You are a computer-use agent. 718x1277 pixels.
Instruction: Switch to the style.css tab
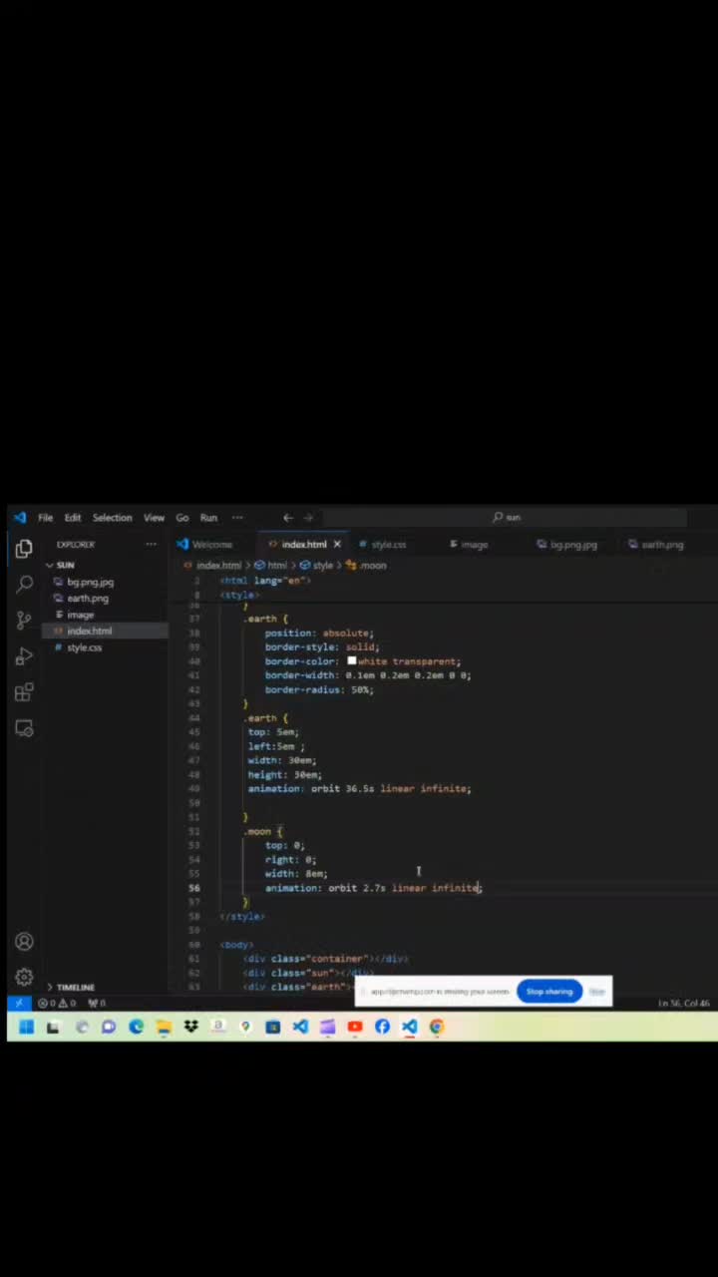[388, 545]
